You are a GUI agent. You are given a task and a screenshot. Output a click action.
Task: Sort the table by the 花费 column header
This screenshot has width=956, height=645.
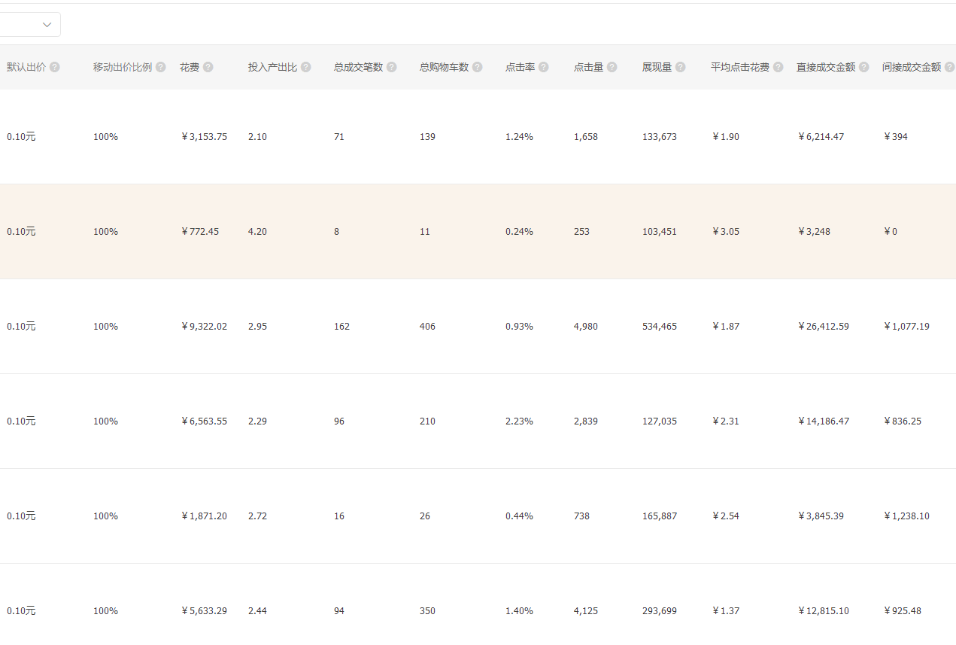coord(188,66)
